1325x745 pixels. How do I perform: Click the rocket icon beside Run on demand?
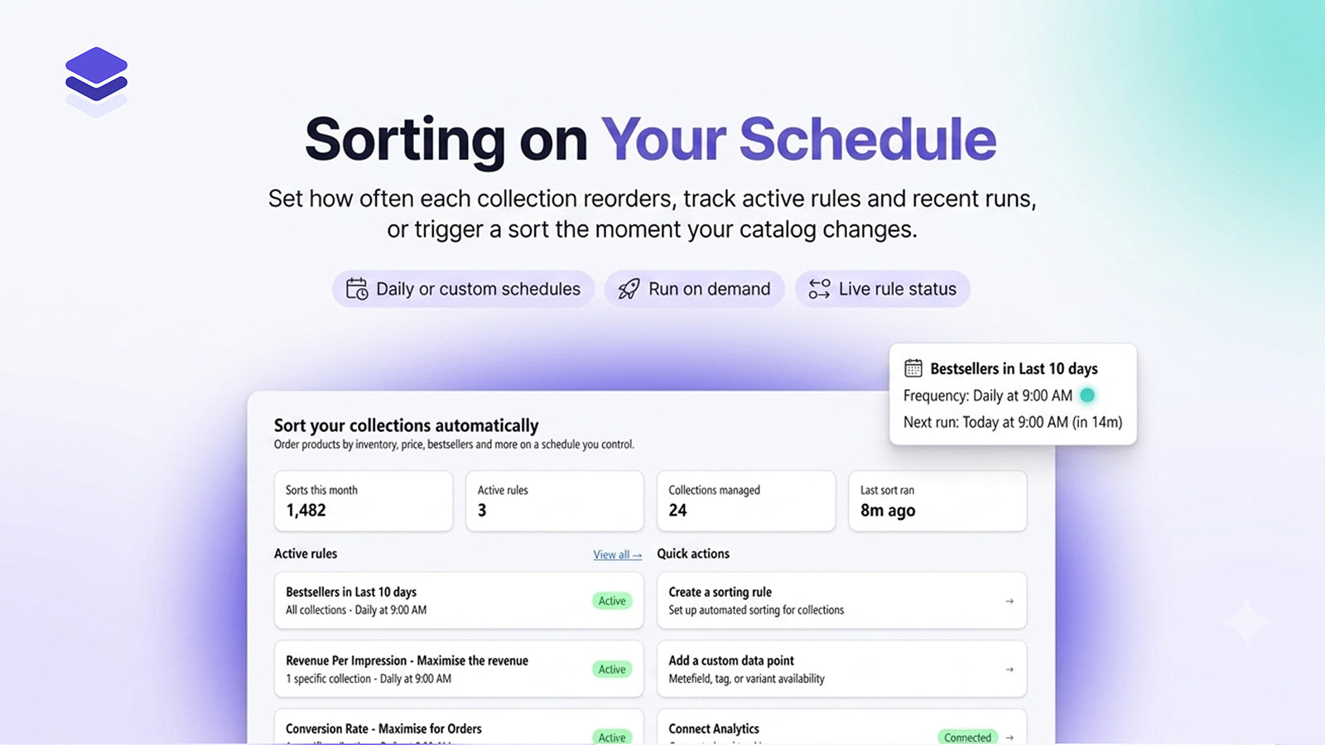pos(629,289)
